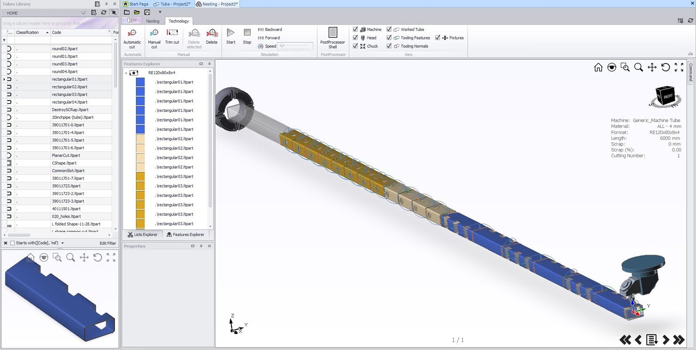Step simulation Backward
This screenshot has width=696, height=350.
coord(270,30)
